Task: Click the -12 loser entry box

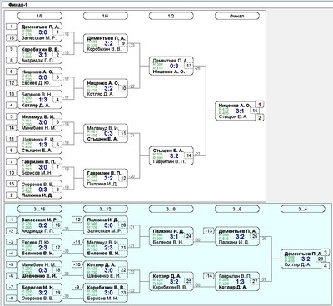Action: tap(77, 220)
